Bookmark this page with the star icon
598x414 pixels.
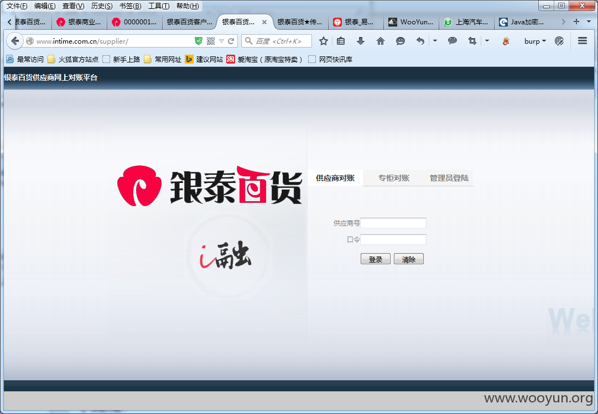pyautogui.click(x=324, y=41)
